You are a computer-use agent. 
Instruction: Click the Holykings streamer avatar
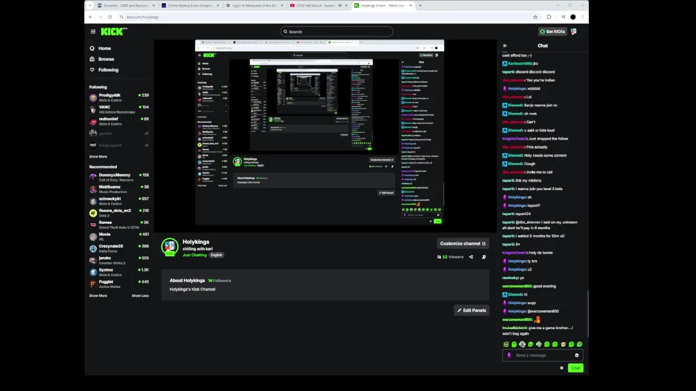(170, 247)
